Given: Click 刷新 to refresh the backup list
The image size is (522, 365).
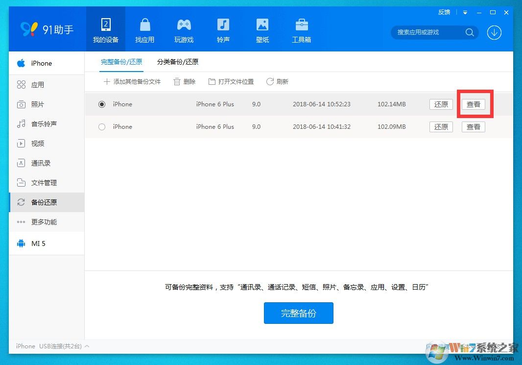Looking at the screenshot, I should coord(277,82).
